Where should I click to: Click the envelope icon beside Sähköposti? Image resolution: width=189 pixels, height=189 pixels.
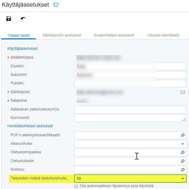(x=183, y=92)
